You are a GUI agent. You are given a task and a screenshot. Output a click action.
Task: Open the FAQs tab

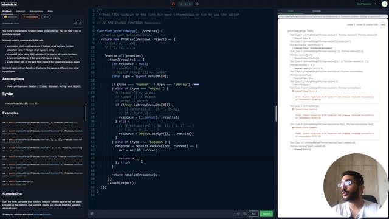coord(50,11)
